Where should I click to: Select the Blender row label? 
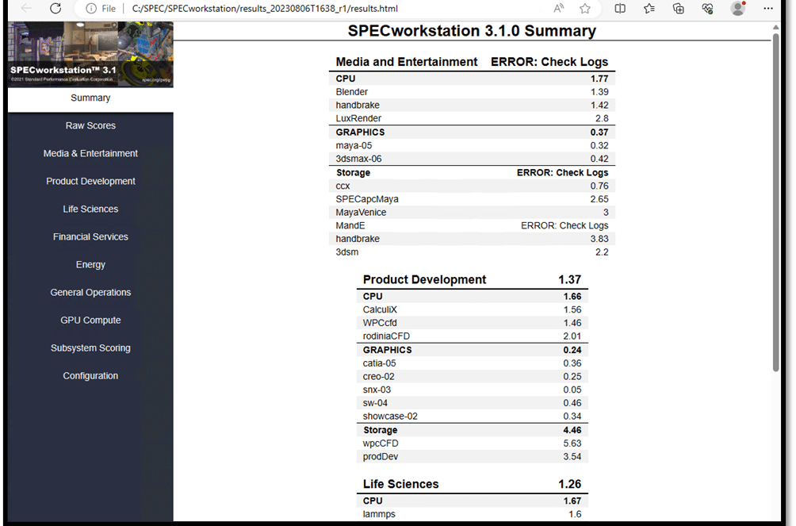pos(351,92)
